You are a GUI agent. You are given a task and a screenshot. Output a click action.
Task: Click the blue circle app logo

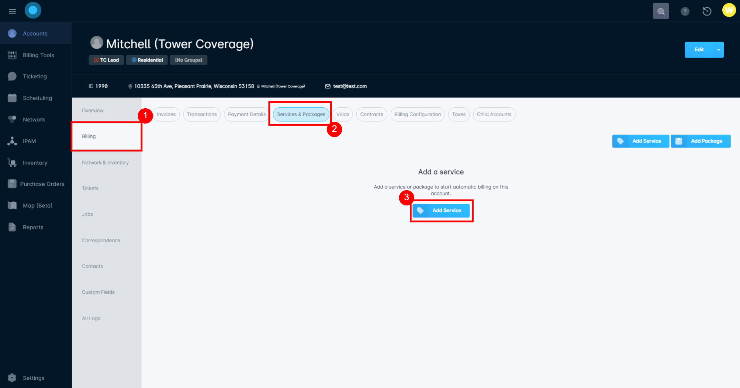[x=33, y=10]
